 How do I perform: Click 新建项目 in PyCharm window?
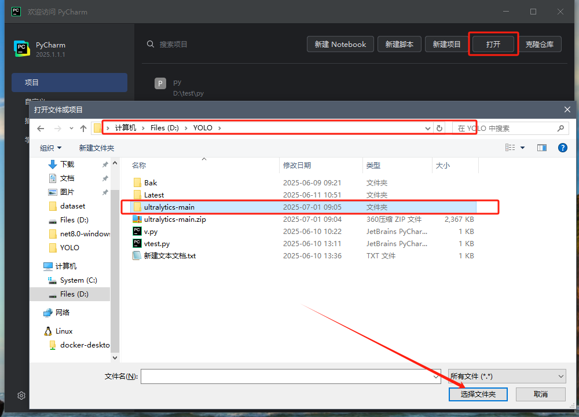click(446, 45)
